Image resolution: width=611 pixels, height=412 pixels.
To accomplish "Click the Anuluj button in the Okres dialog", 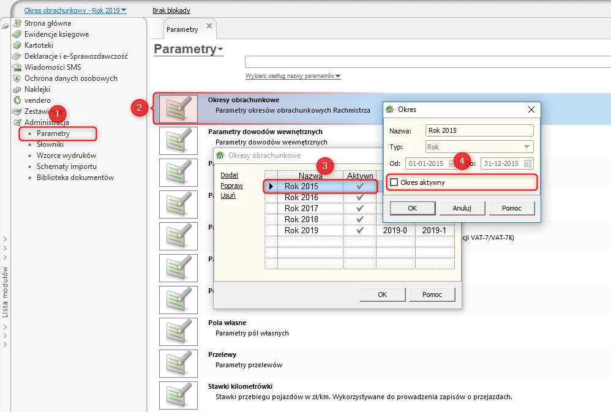I will (462, 208).
